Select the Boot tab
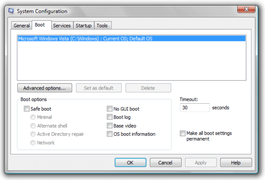The width and height of the screenshot is (265, 180). click(42, 25)
